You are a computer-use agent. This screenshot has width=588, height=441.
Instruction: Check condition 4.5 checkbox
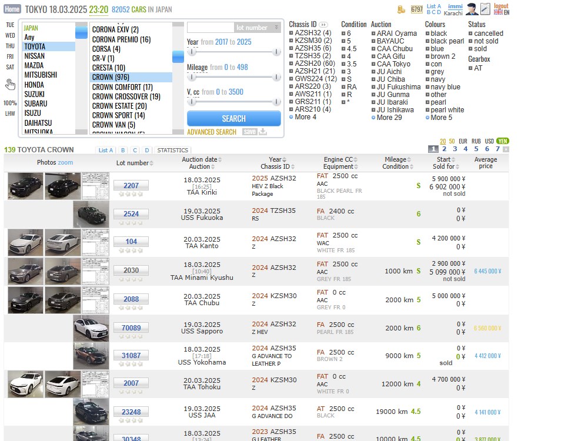[x=343, y=49]
